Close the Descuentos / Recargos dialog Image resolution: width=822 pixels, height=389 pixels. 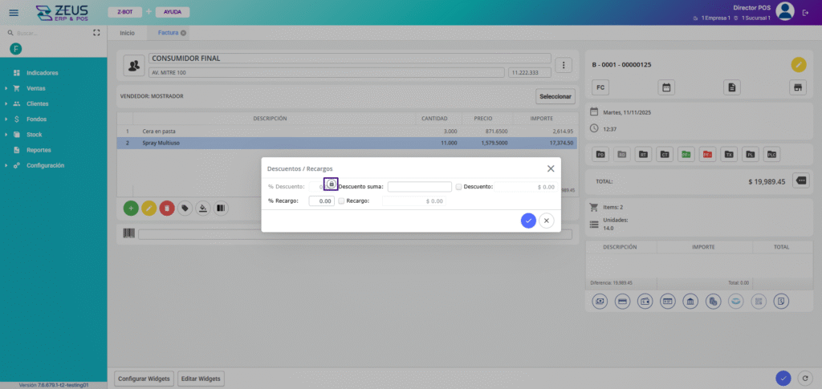551,168
